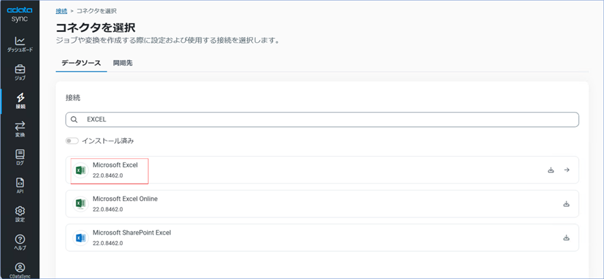Click the Microsoft SharePoint Excel connector logo
Screen dimensions: 604x279
(81, 238)
